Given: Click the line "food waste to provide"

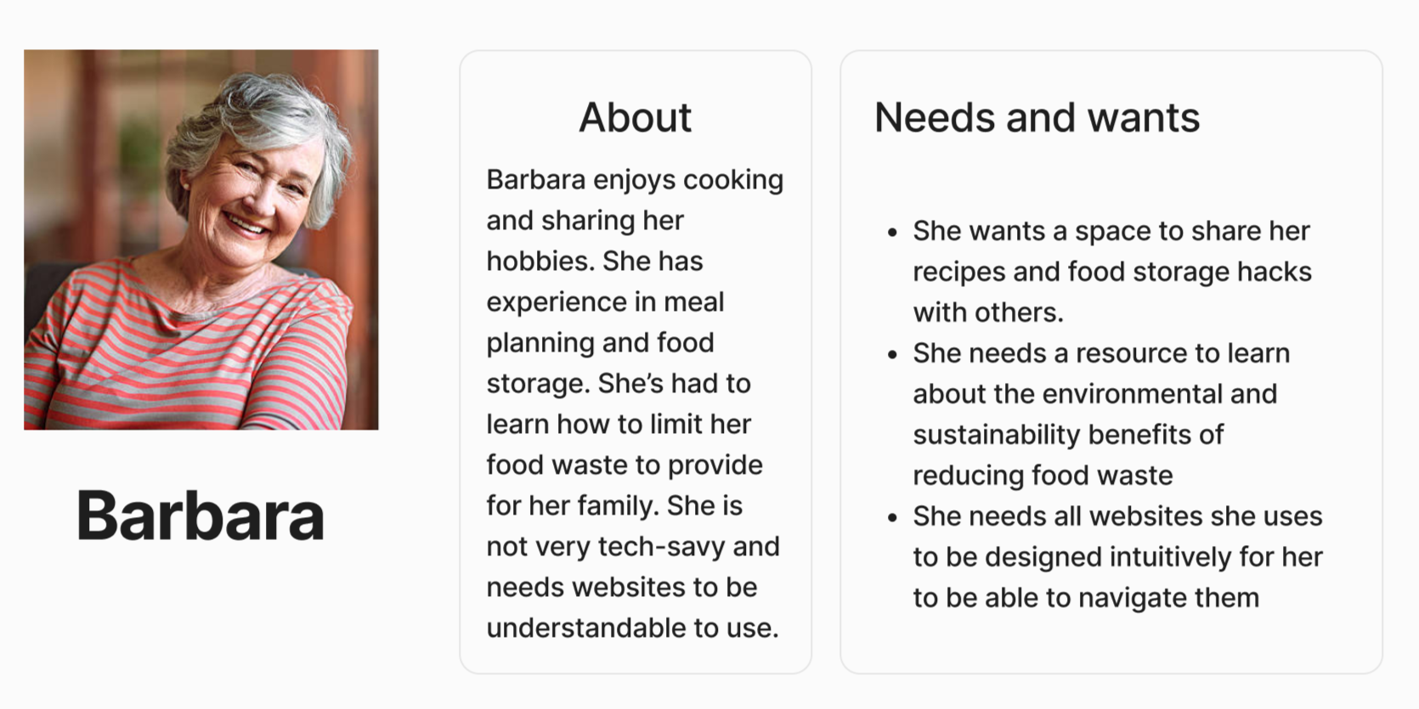Looking at the screenshot, I should point(624,465).
